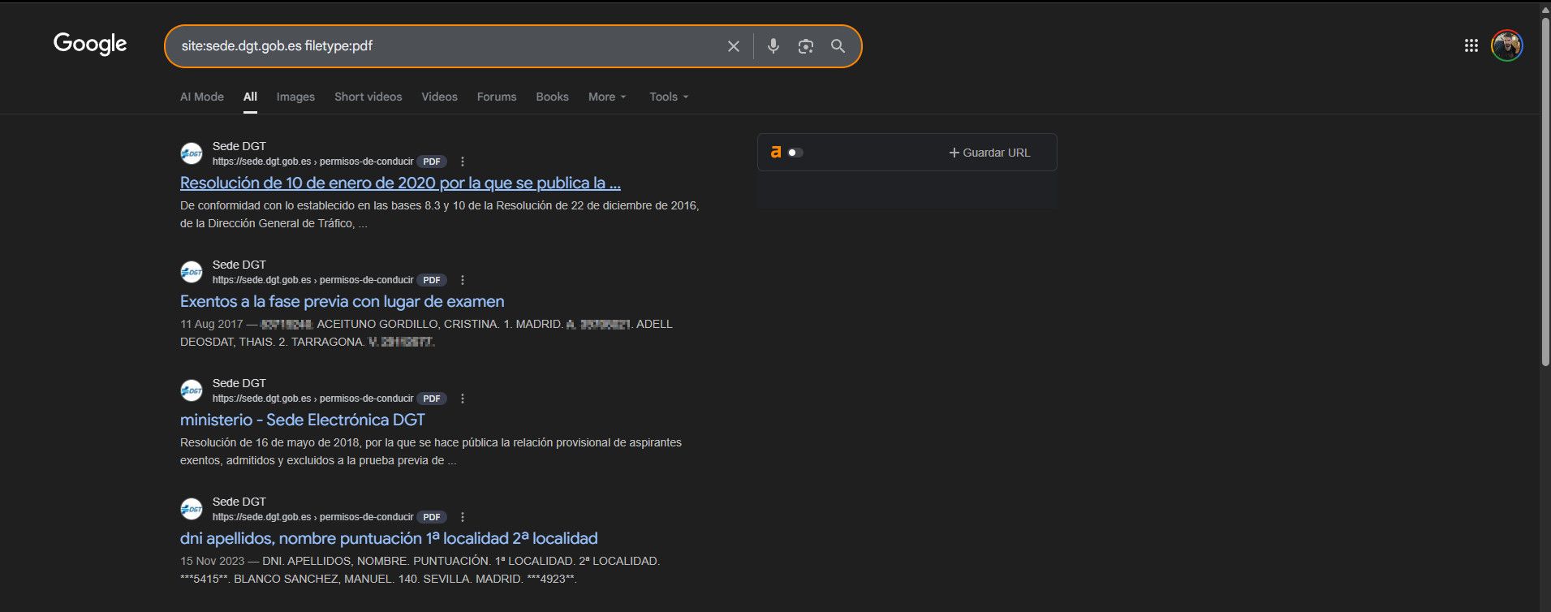Switch to the AI Mode tab

click(202, 97)
